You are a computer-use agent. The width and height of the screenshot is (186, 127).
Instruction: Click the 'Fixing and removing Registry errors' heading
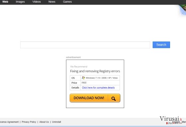point(95,71)
